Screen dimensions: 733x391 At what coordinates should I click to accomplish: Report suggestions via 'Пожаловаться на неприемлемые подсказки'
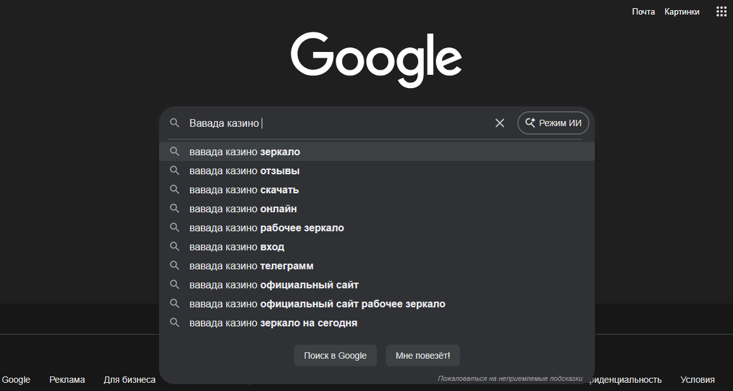(x=511, y=378)
